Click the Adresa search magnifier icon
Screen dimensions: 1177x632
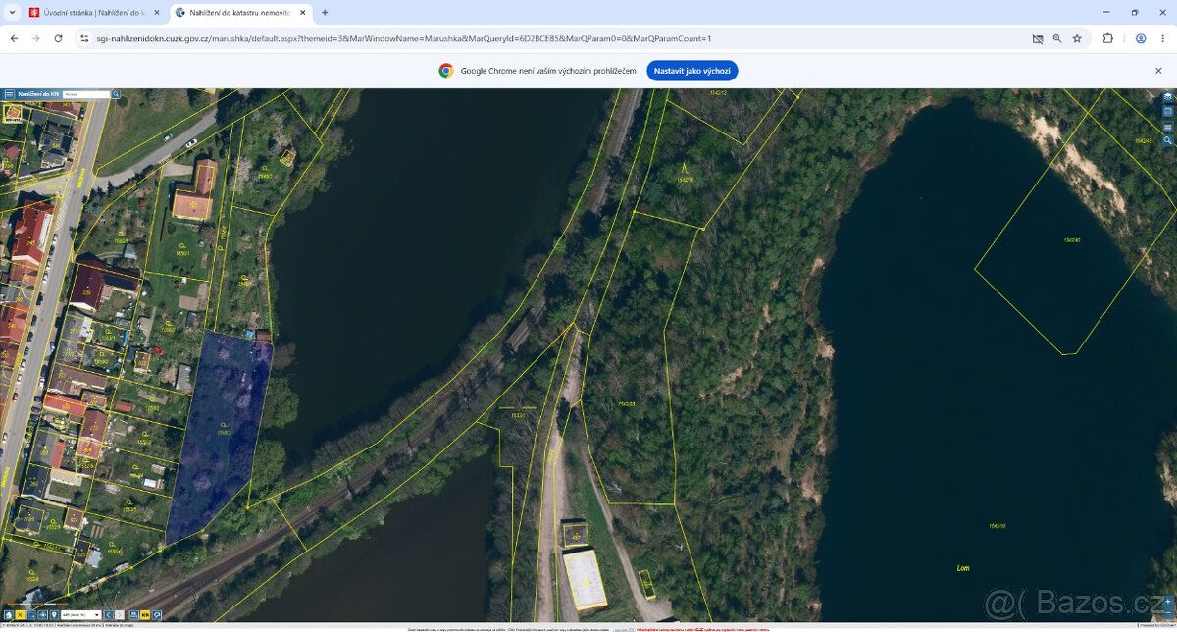(x=116, y=94)
